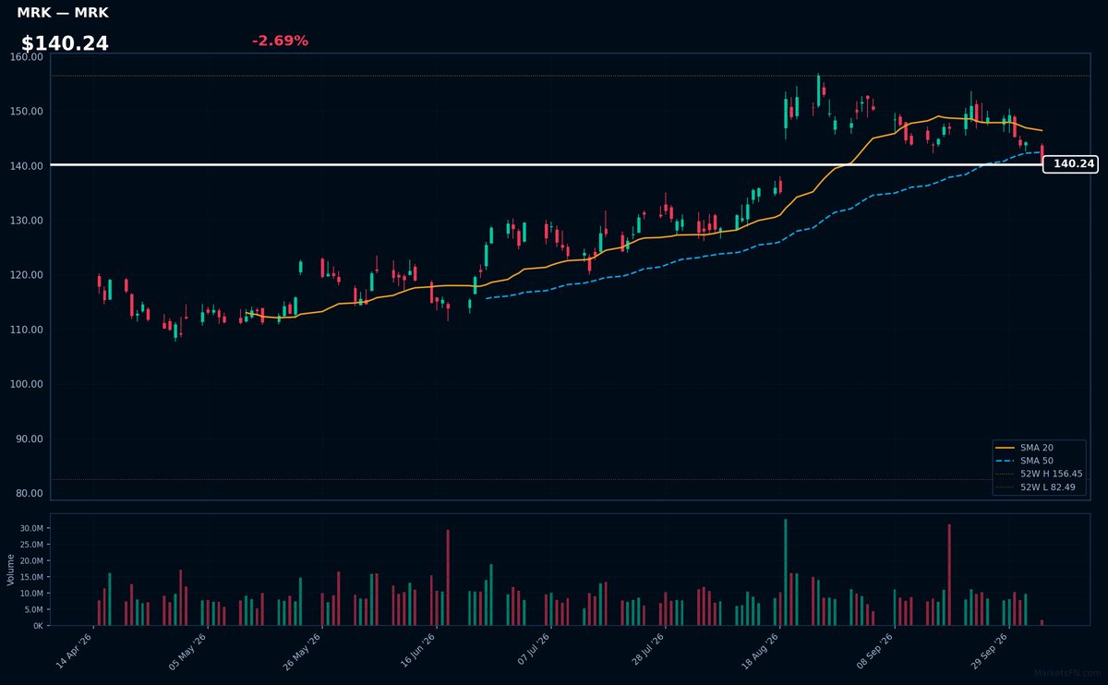Click the 08 Sep '26 date label
This screenshot has width=1108, height=685.
point(875,652)
